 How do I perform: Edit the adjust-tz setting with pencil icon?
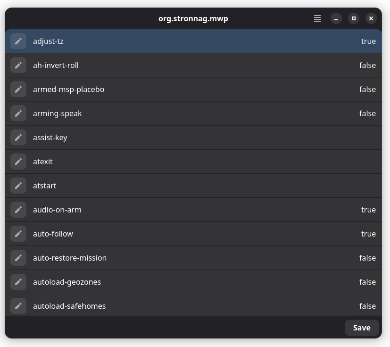click(x=18, y=41)
